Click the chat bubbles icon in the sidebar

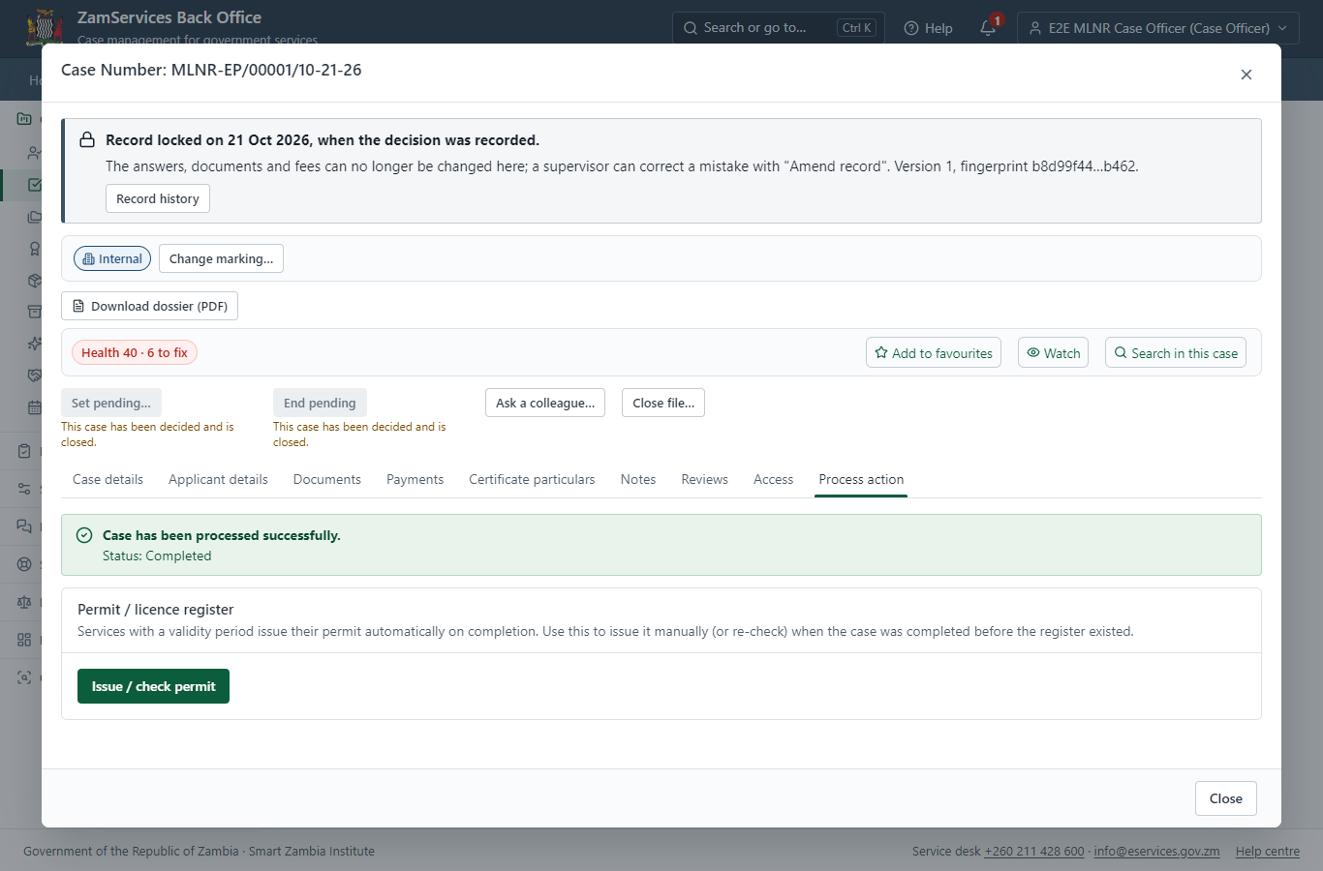pyautogui.click(x=24, y=526)
